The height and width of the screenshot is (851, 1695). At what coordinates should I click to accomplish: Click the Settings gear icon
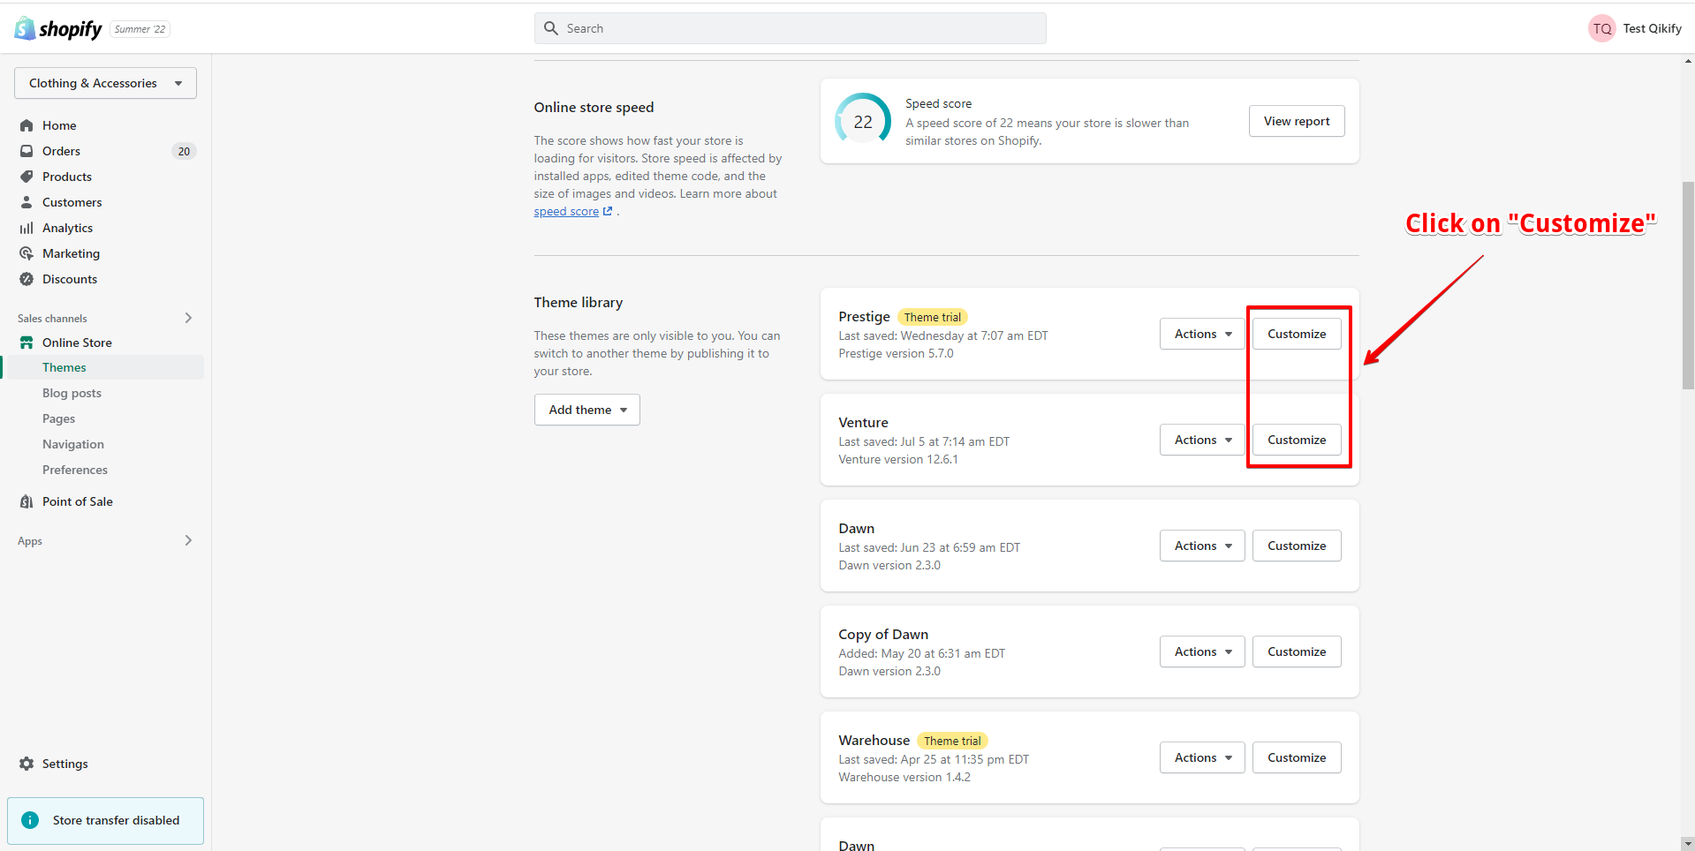(26, 764)
